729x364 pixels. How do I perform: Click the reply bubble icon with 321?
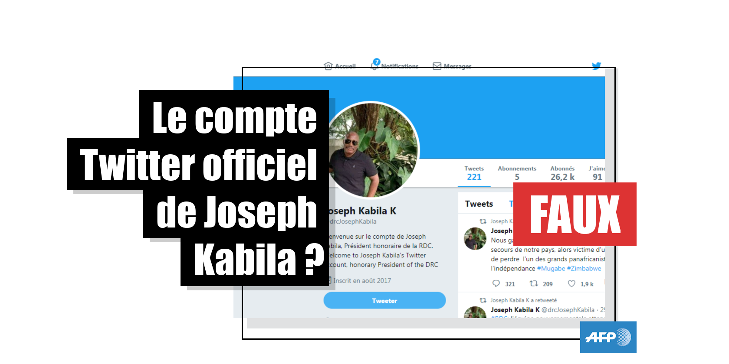click(496, 284)
